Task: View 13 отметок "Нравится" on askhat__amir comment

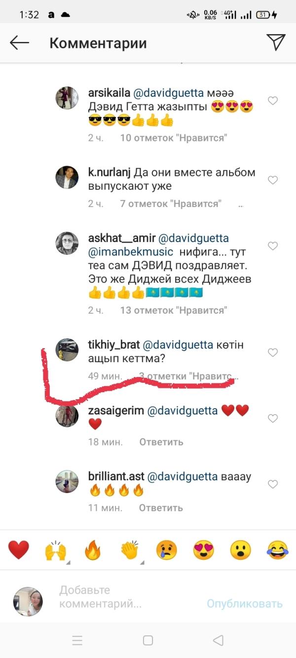Action: tap(173, 310)
